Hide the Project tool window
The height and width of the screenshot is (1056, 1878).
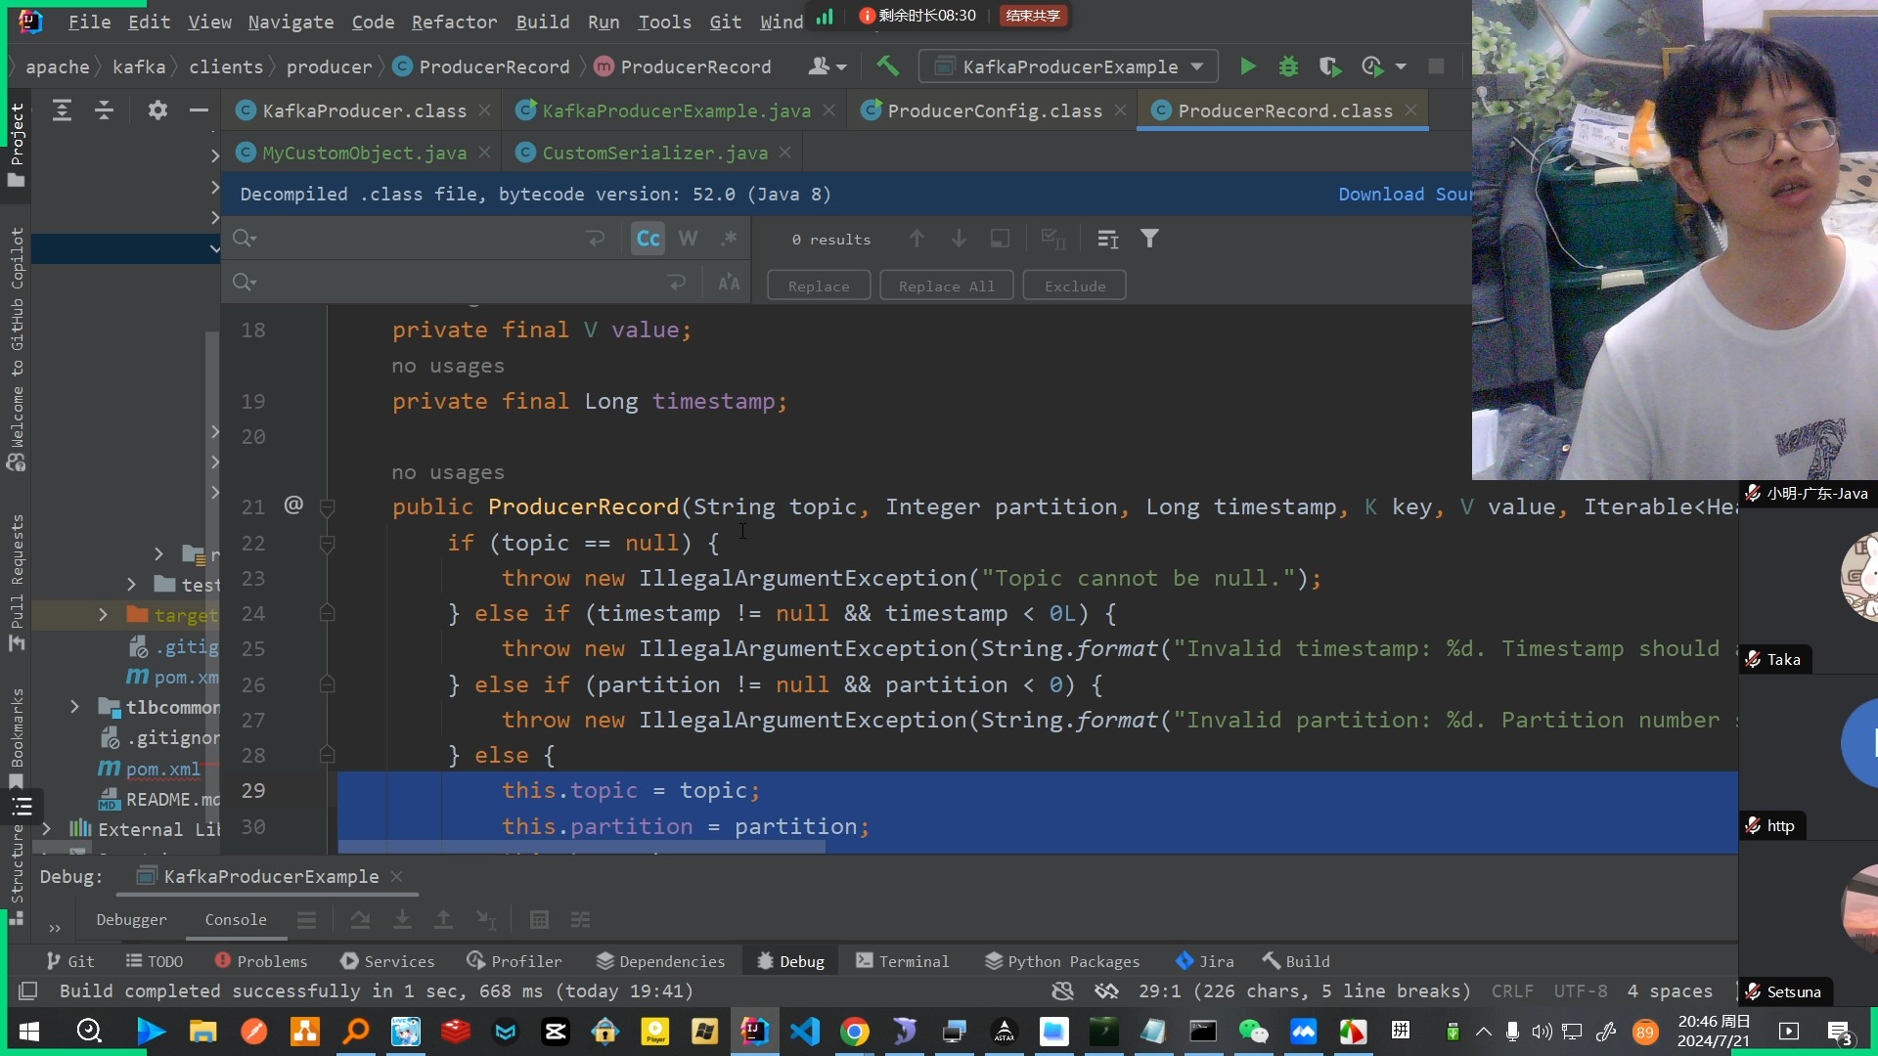coord(199,110)
